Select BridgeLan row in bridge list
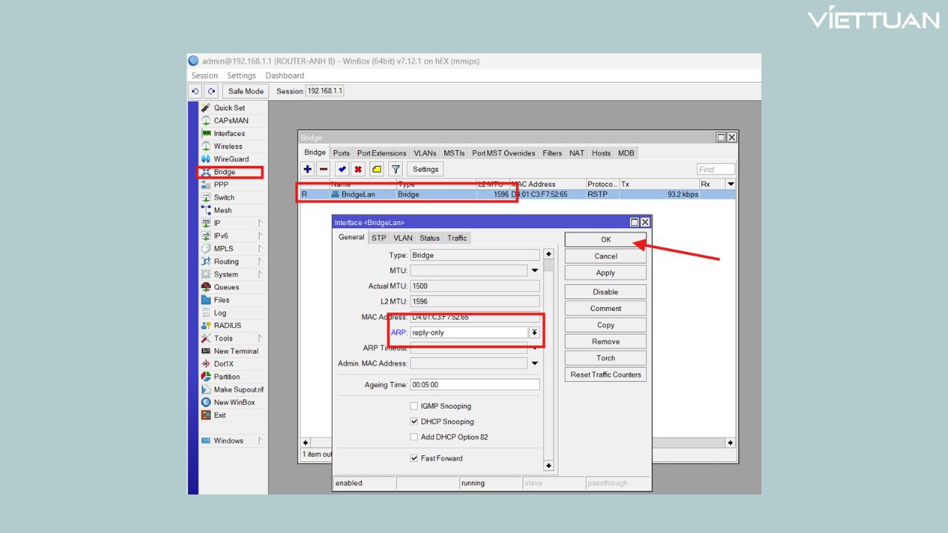The height and width of the screenshot is (533, 948). pyautogui.click(x=517, y=195)
